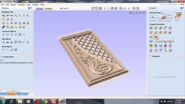Switch to the Drawing tab

pos(3,94)
